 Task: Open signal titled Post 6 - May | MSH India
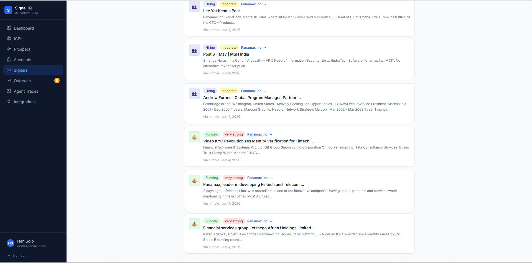(226, 54)
